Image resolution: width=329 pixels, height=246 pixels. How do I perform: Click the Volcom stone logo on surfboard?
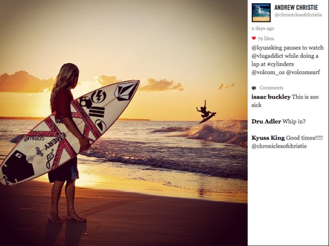[x=126, y=91]
